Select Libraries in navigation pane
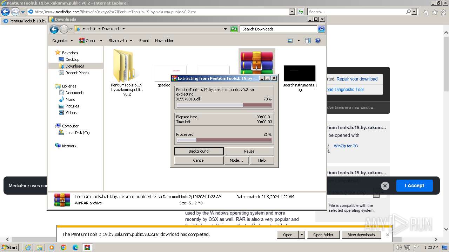 69,86
